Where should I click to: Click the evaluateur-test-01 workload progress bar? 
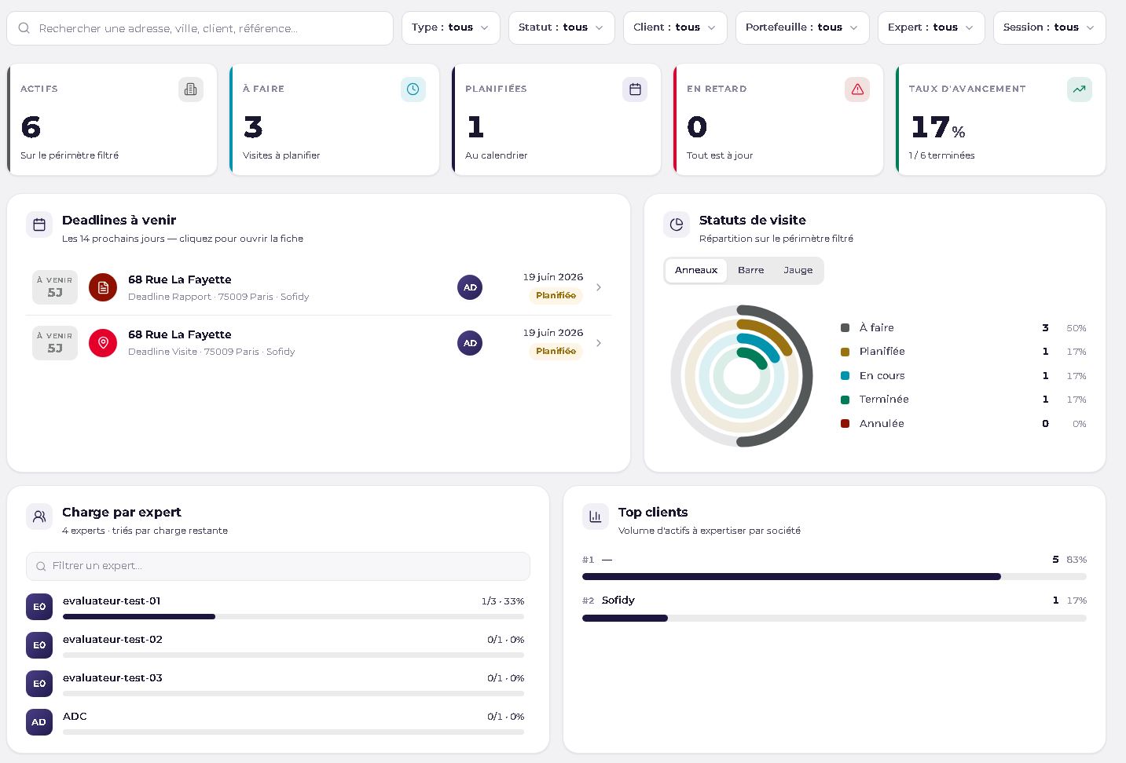(293, 617)
